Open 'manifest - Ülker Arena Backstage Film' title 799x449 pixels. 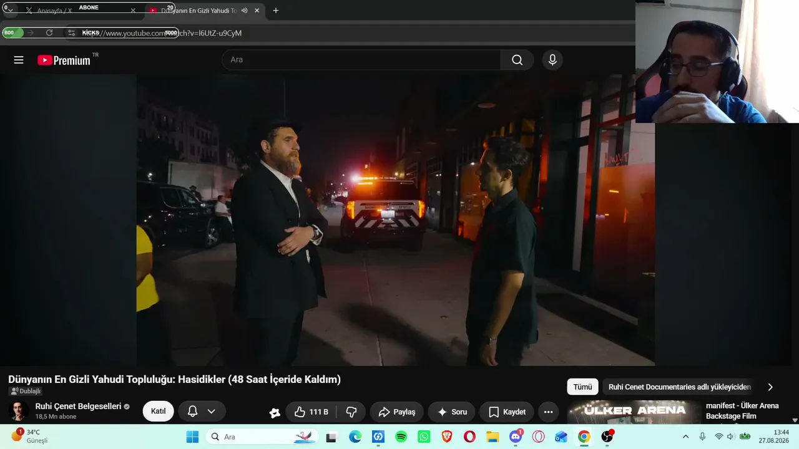coord(742,411)
